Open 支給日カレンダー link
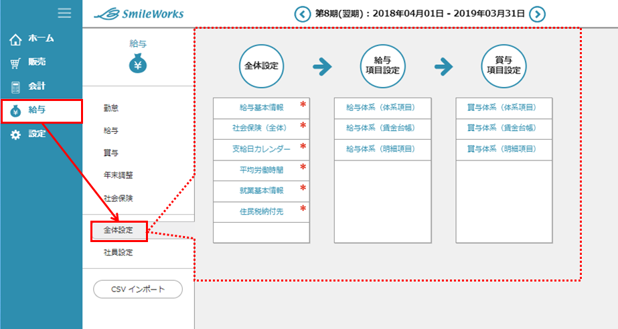The width and height of the screenshot is (618, 329). 261,149
